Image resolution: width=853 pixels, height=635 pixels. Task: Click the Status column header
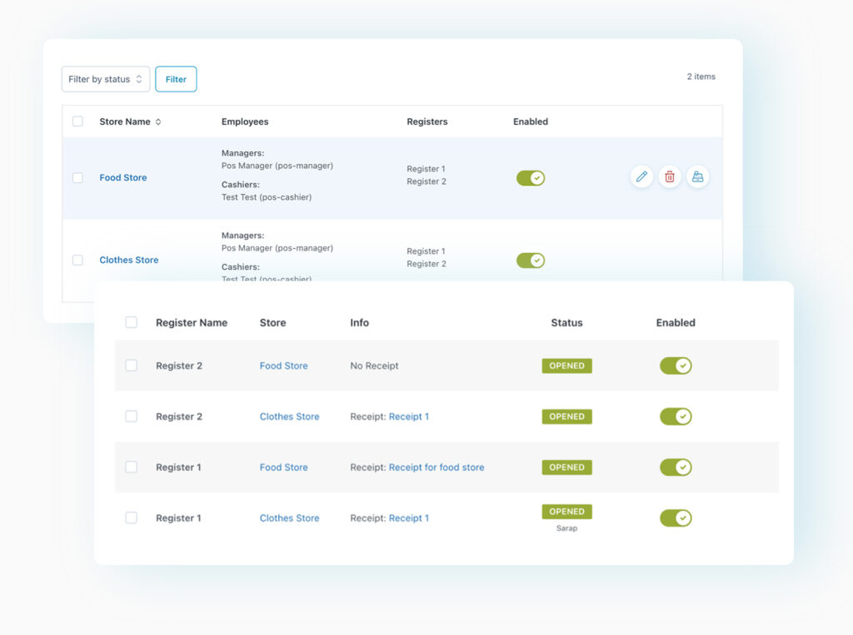click(x=566, y=323)
